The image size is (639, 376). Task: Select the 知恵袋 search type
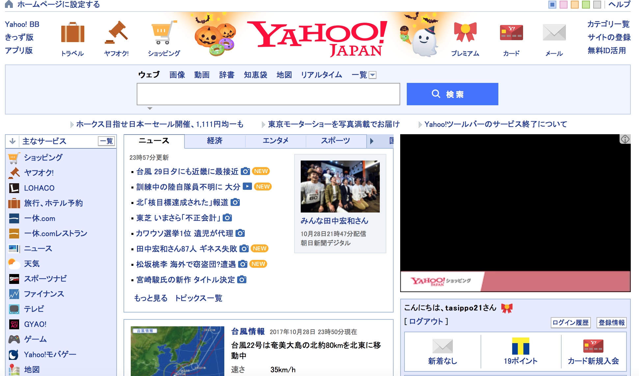click(x=256, y=75)
